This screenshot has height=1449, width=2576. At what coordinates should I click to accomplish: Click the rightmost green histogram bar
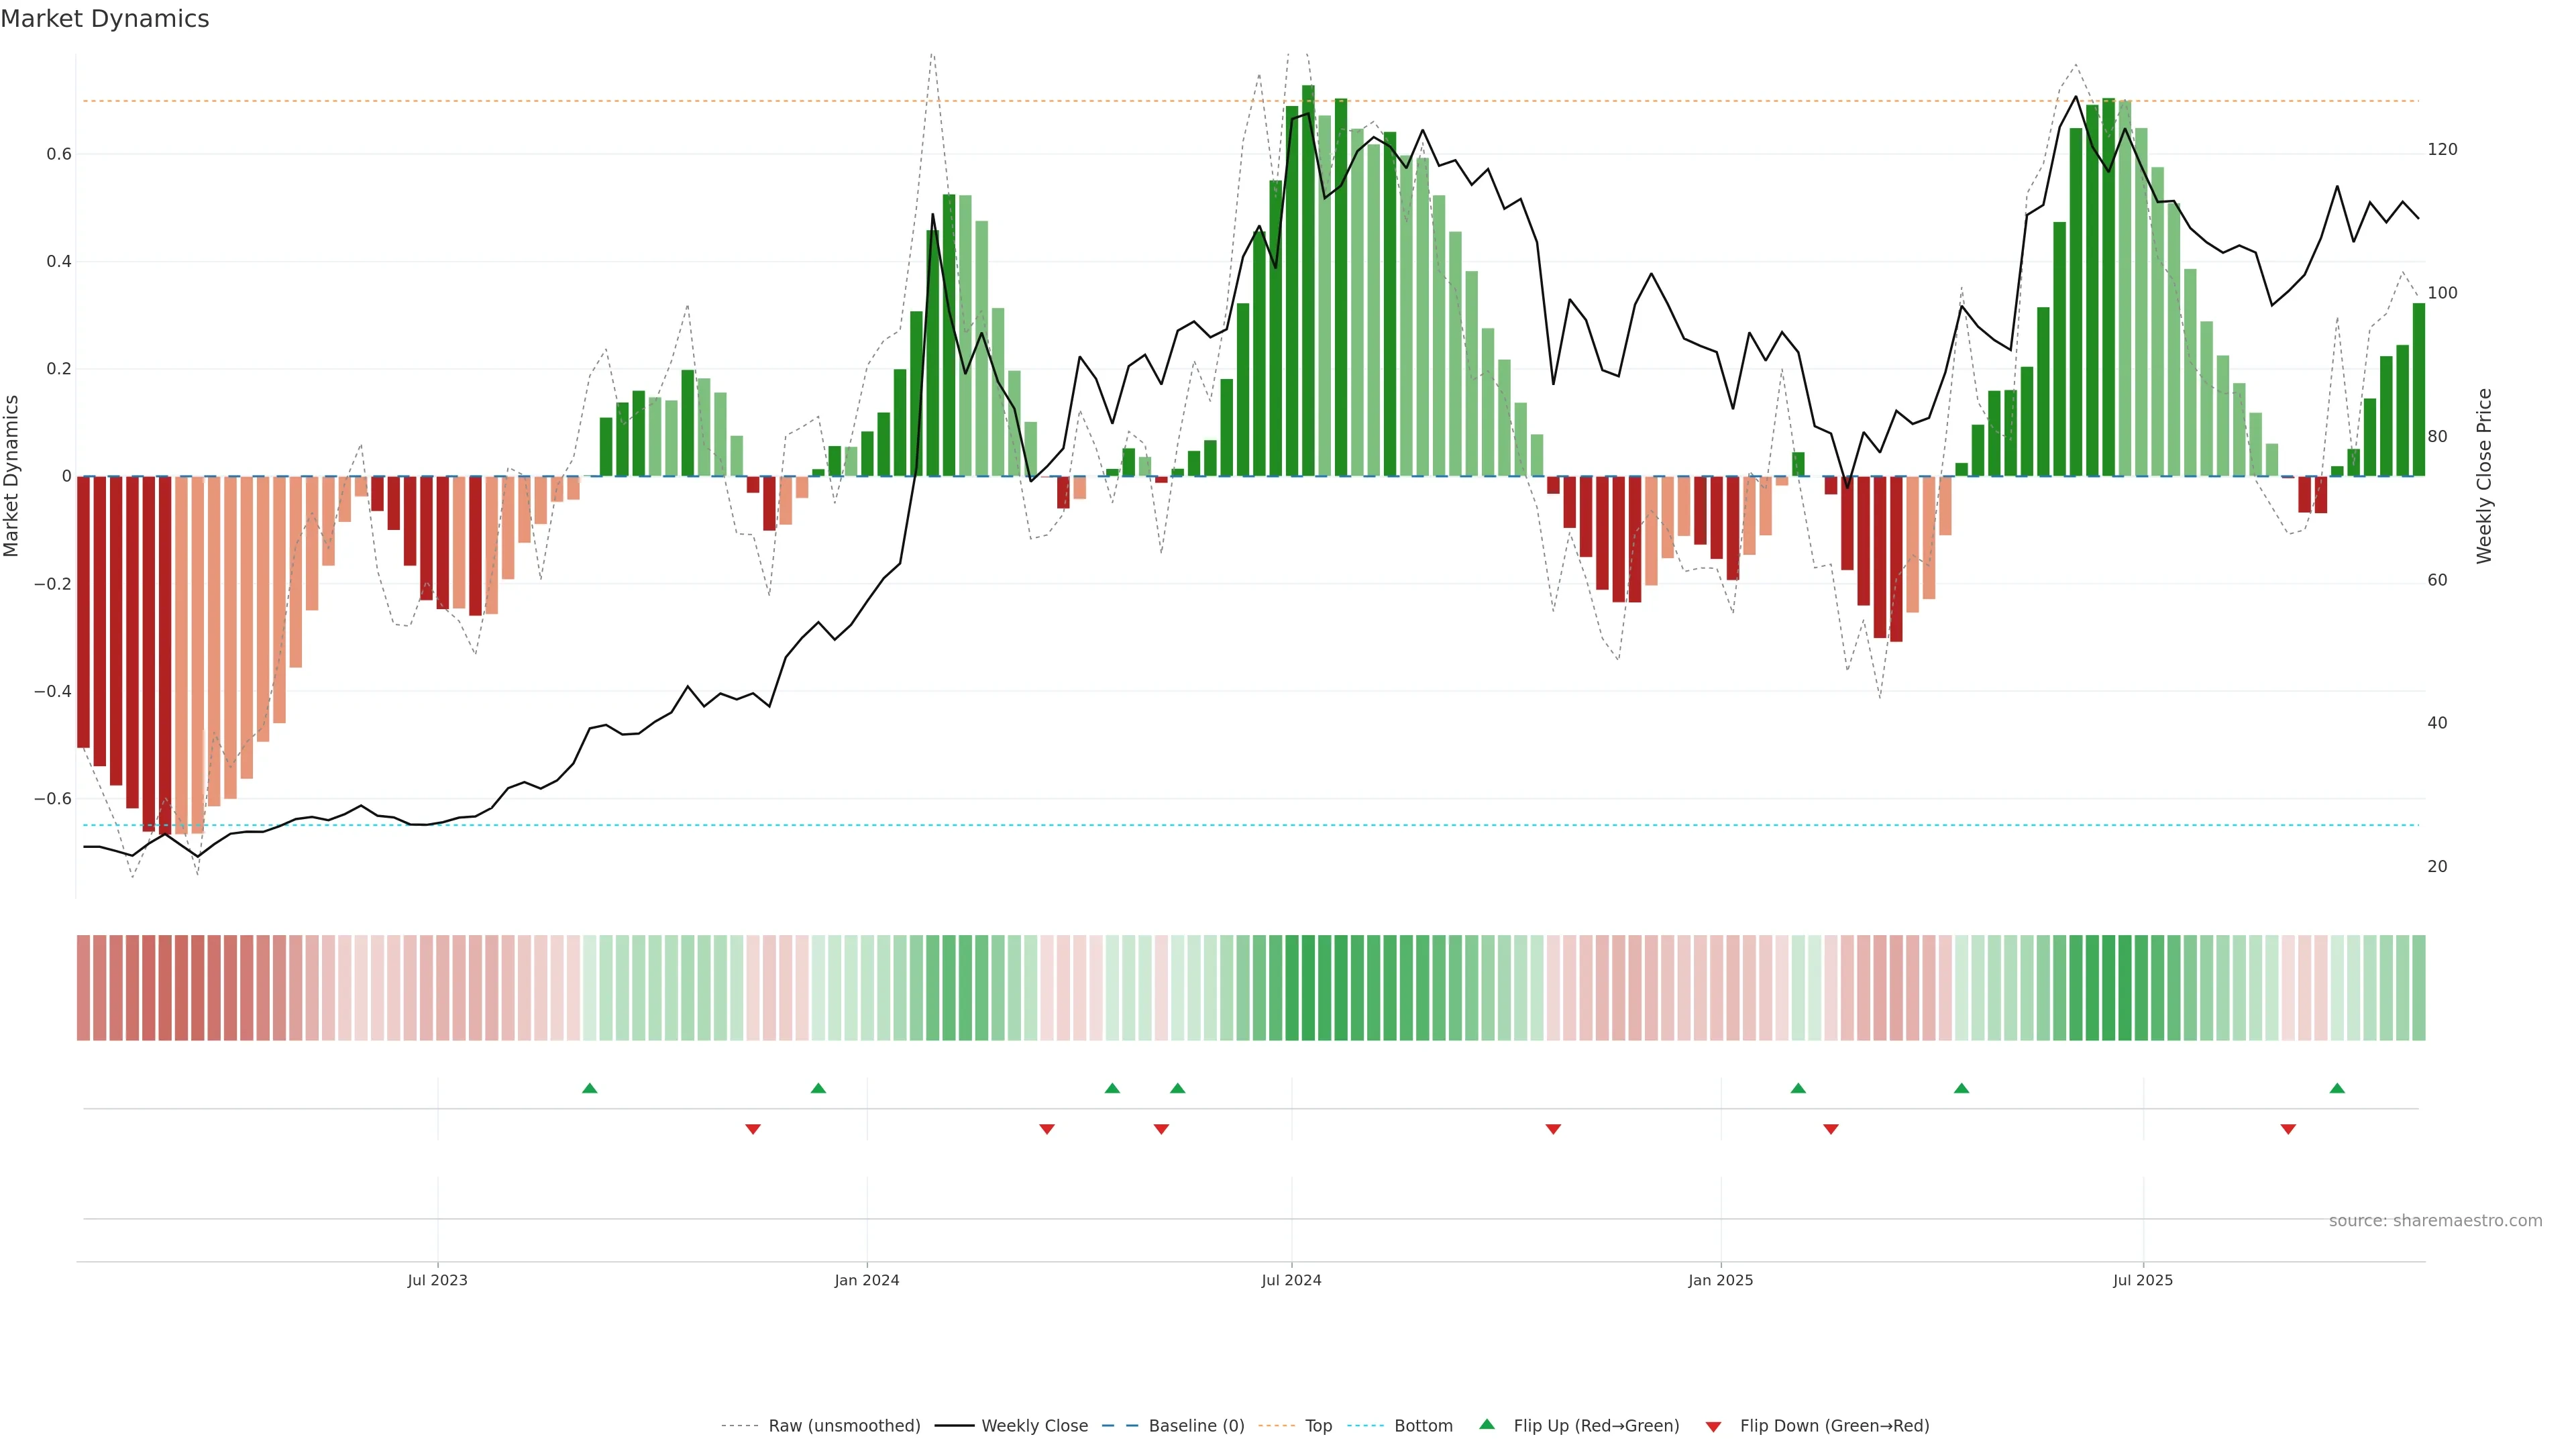pos(2418,390)
